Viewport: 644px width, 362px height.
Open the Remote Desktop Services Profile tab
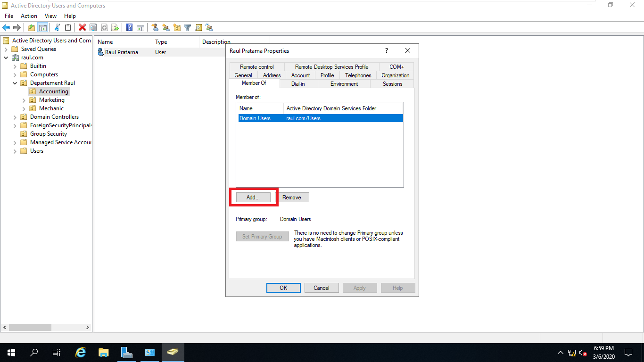[331, 67]
